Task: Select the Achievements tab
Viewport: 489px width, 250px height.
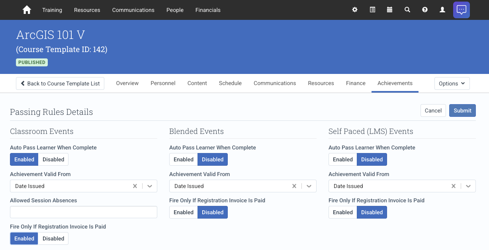Action: [x=395, y=83]
